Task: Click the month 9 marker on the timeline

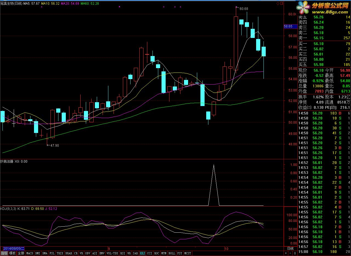Action: click(x=109, y=248)
